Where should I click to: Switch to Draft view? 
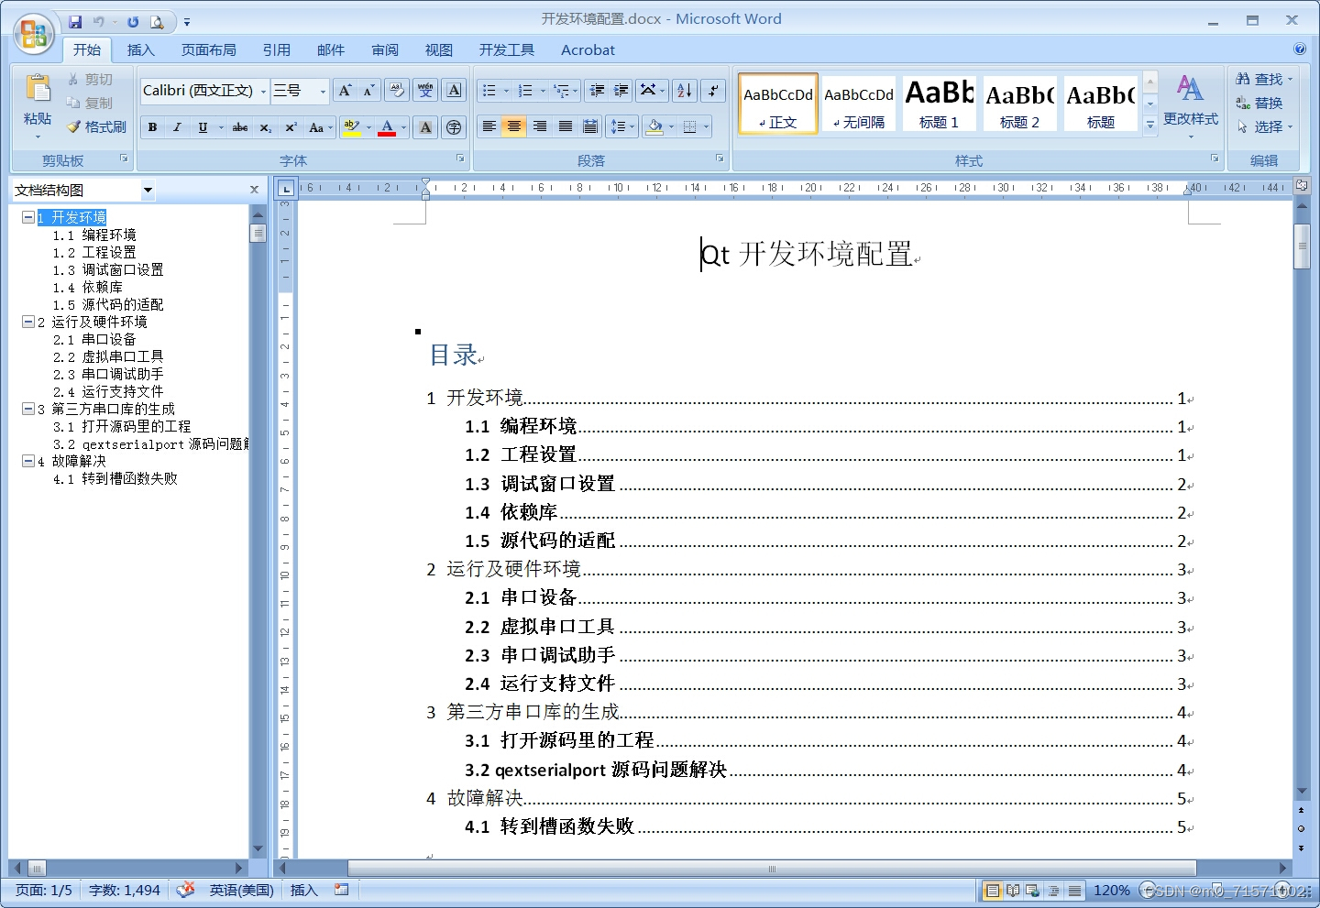(x=1074, y=891)
